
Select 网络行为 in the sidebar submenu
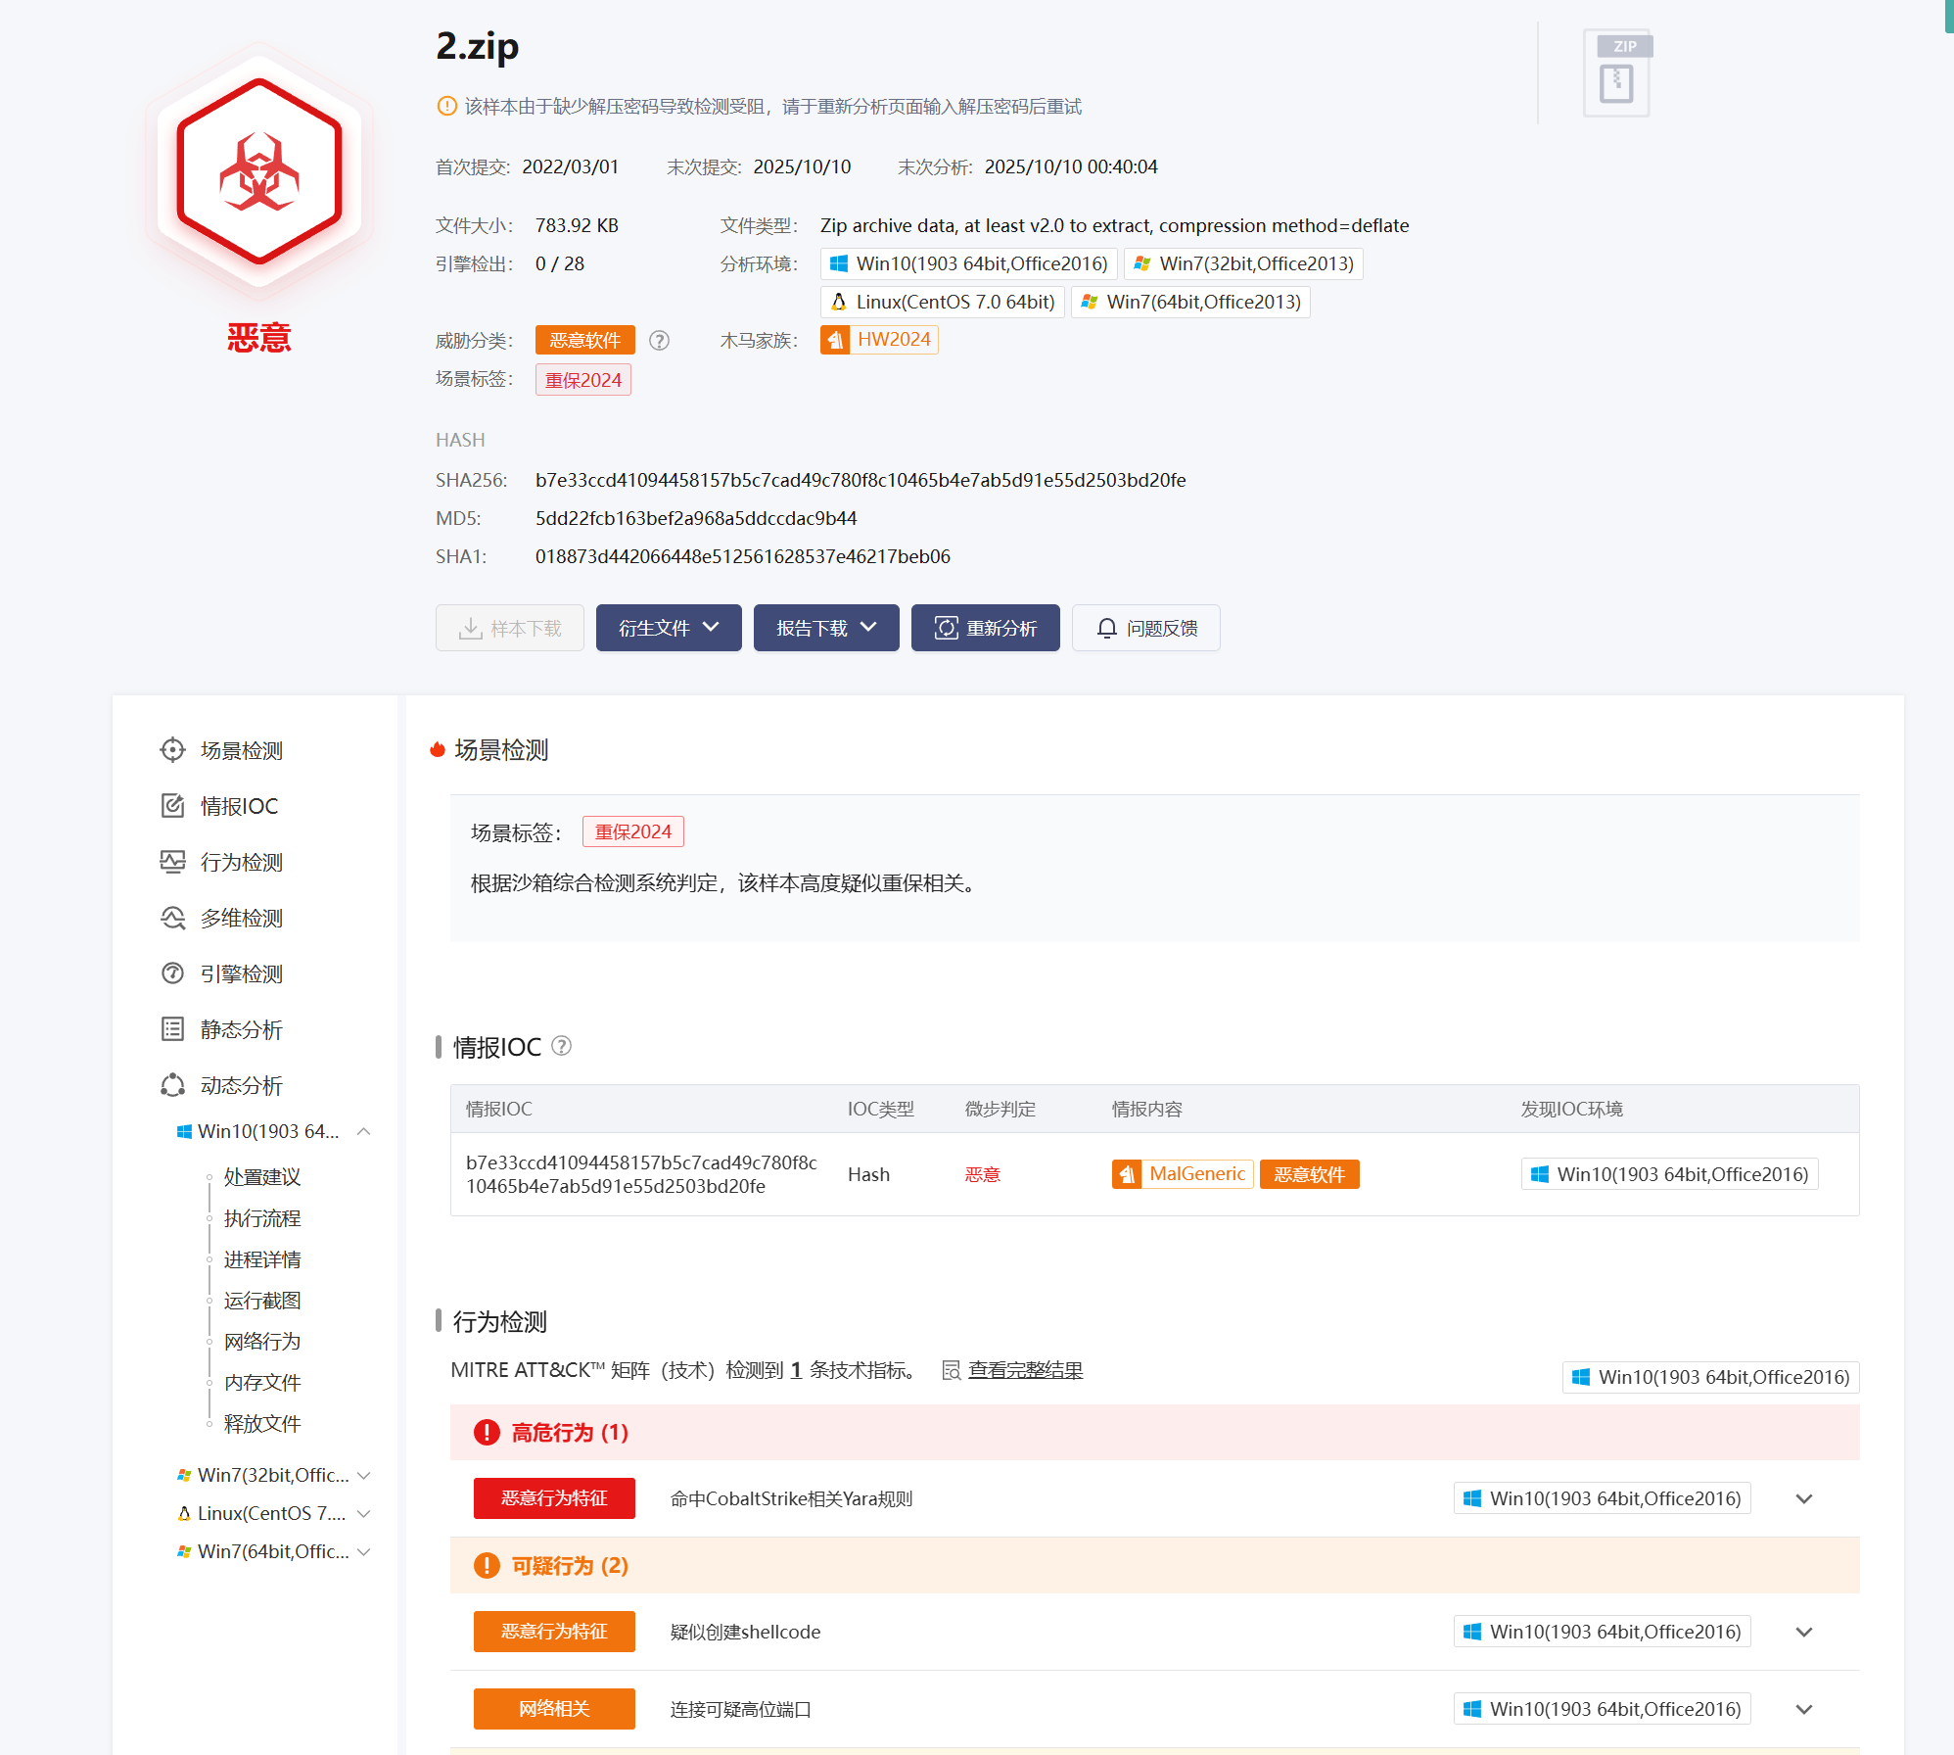pos(262,1342)
